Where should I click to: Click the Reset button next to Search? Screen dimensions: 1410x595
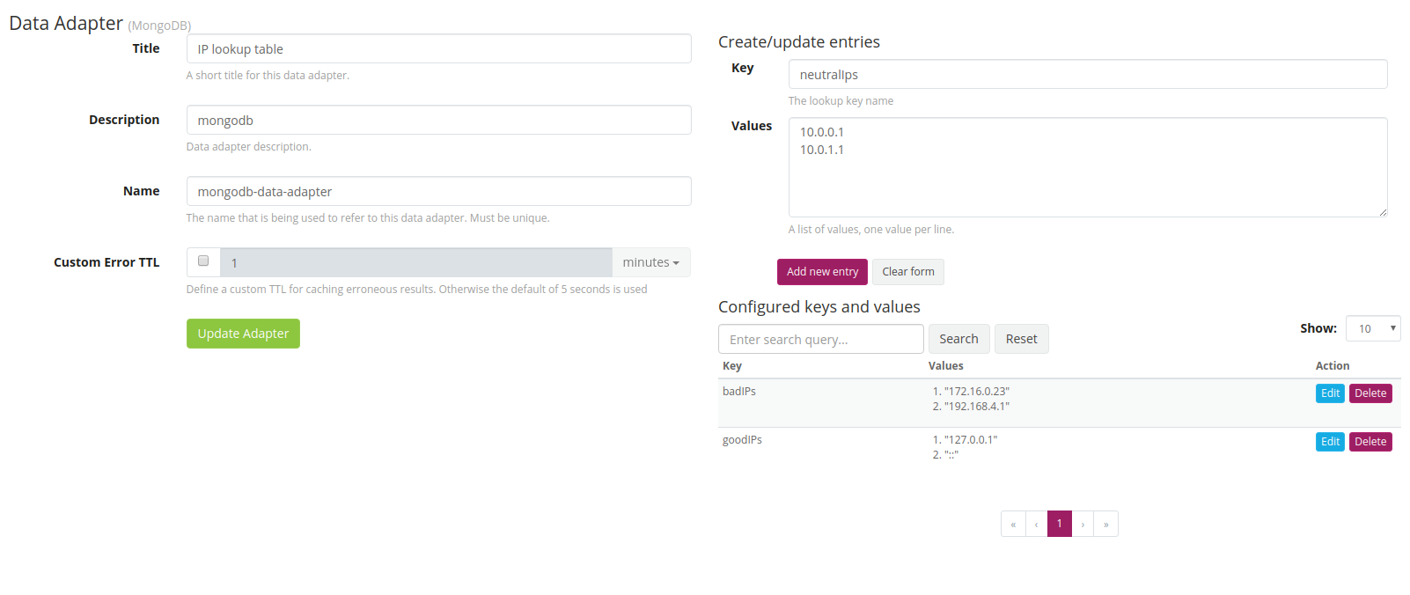click(x=1021, y=339)
